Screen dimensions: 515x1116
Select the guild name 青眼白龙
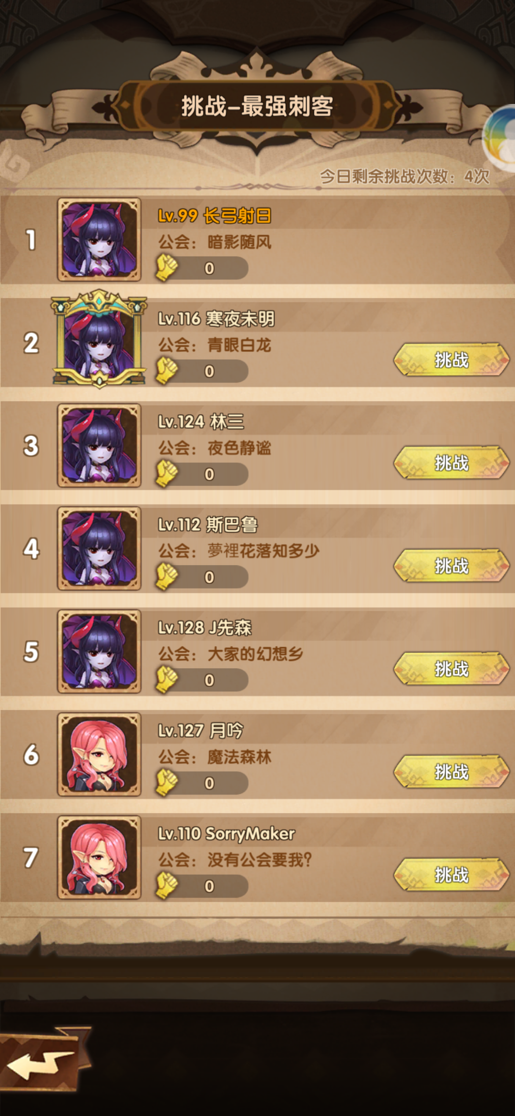[239, 345]
